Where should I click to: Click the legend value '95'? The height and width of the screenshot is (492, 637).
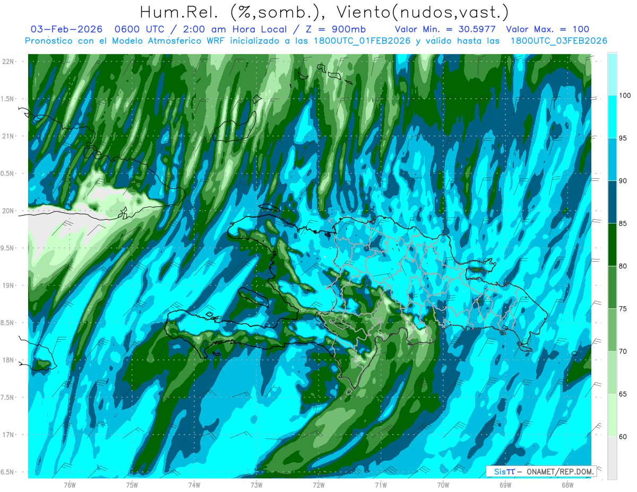624,138
